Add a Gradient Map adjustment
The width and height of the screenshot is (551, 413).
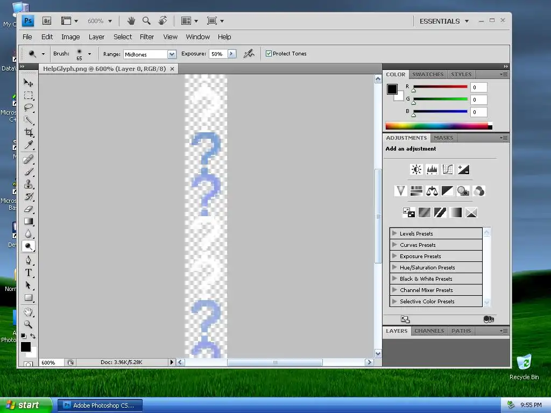(456, 212)
